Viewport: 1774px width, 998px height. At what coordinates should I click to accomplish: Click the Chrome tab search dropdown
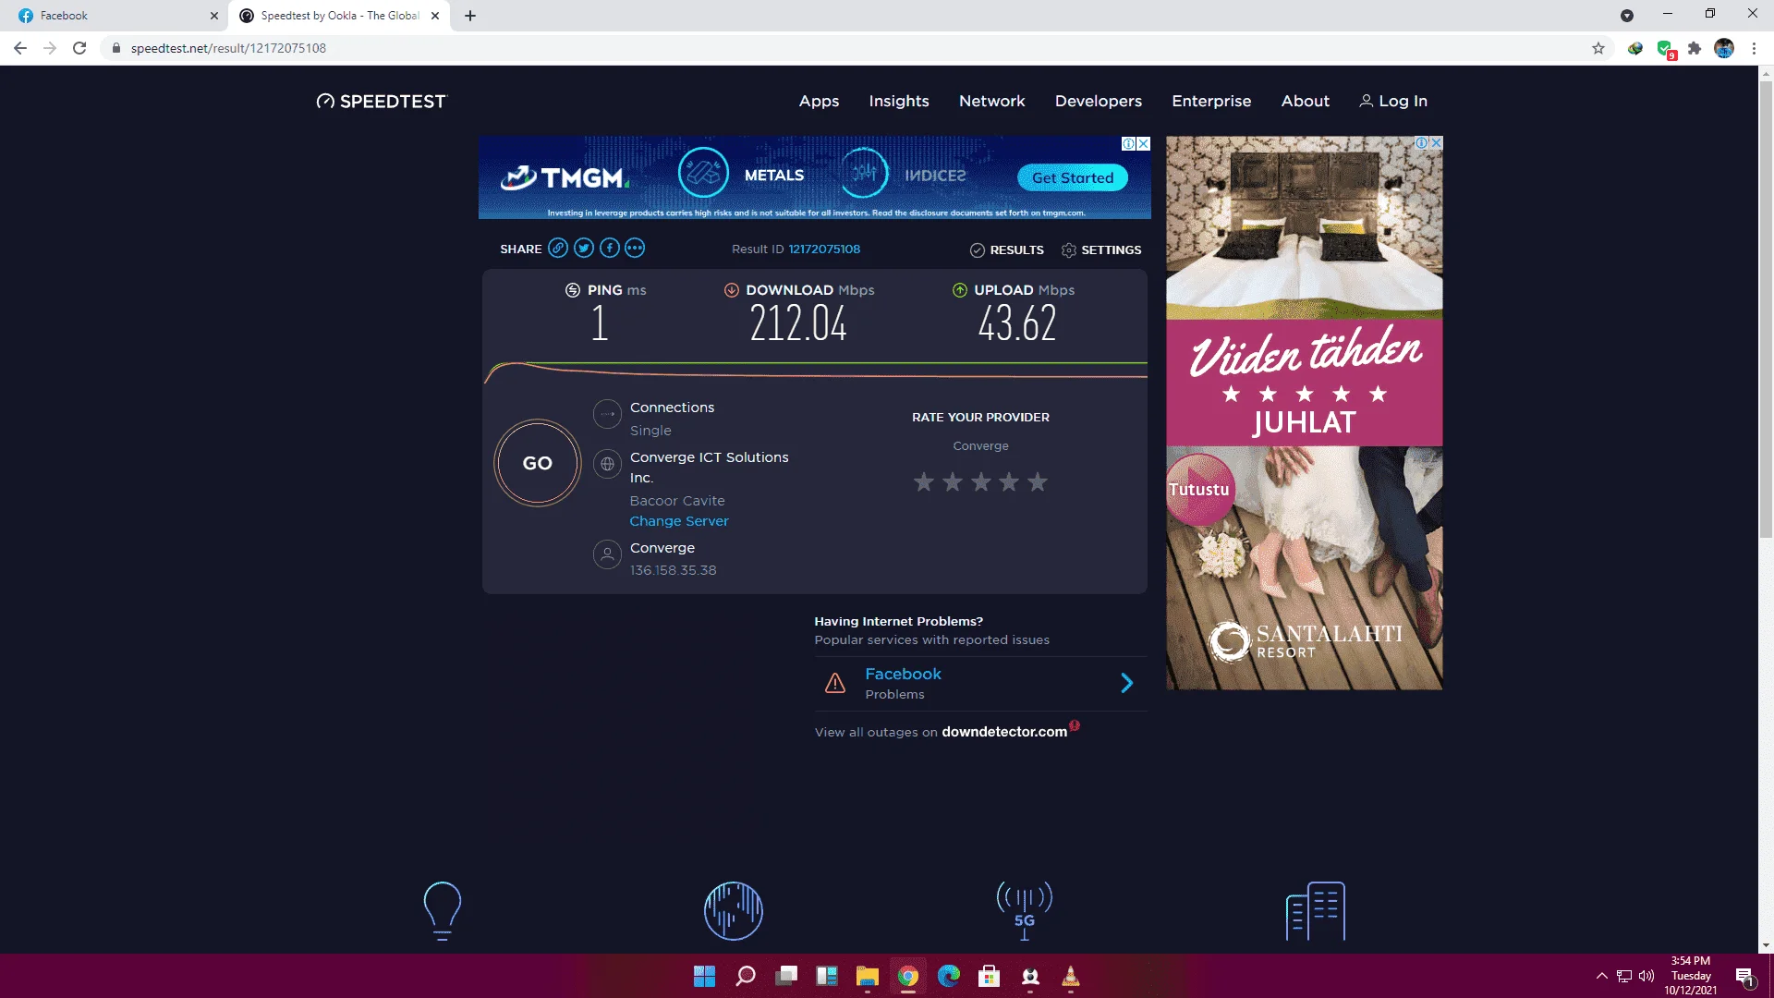point(1627,16)
